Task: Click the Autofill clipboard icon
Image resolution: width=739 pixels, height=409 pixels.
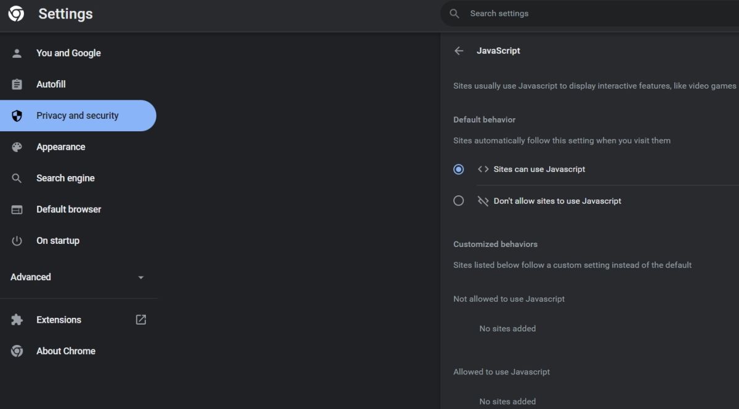Action: point(17,84)
